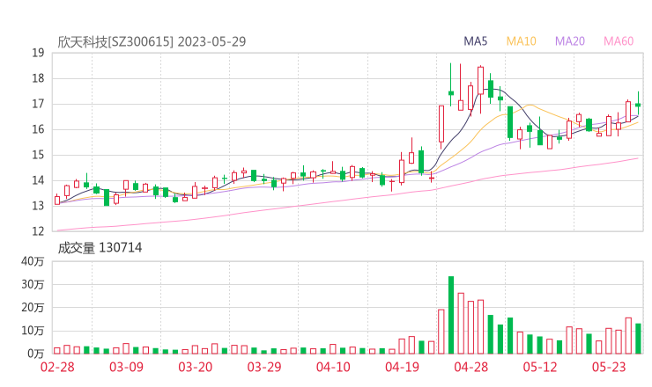Viewport: 652px width, 387px height.
Task: Click the MA20 legend label
Action: point(570,41)
